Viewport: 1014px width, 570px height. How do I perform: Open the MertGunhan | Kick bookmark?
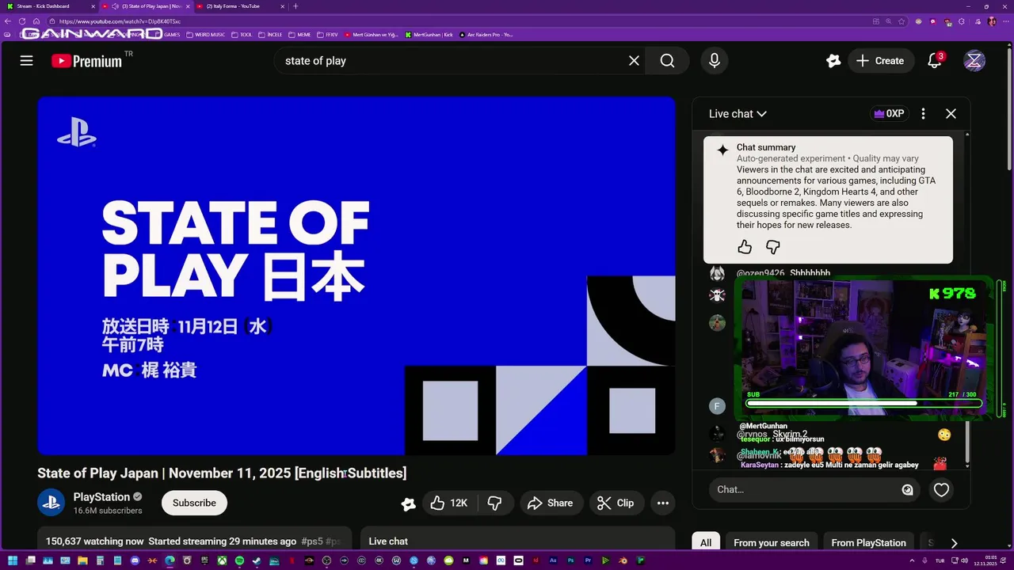pos(429,35)
